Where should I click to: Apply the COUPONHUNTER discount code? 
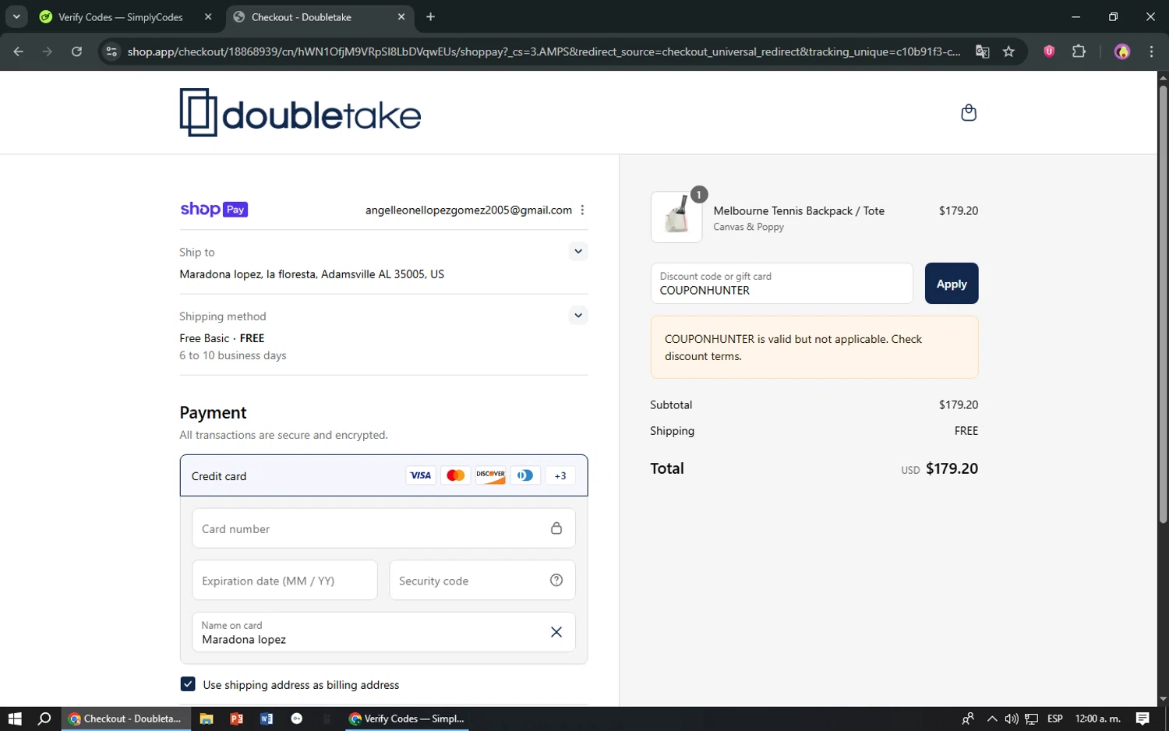click(x=952, y=284)
